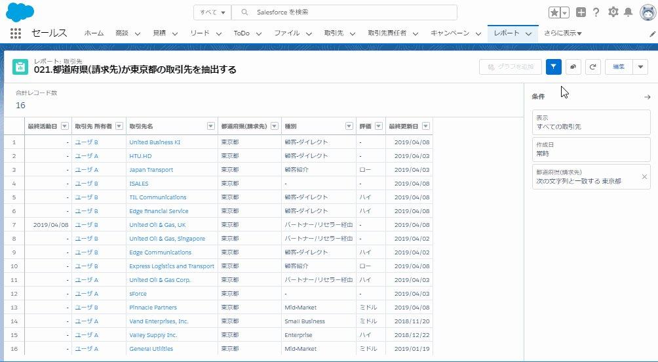Toggle the chart display button

pyautogui.click(x=573, y=66)
